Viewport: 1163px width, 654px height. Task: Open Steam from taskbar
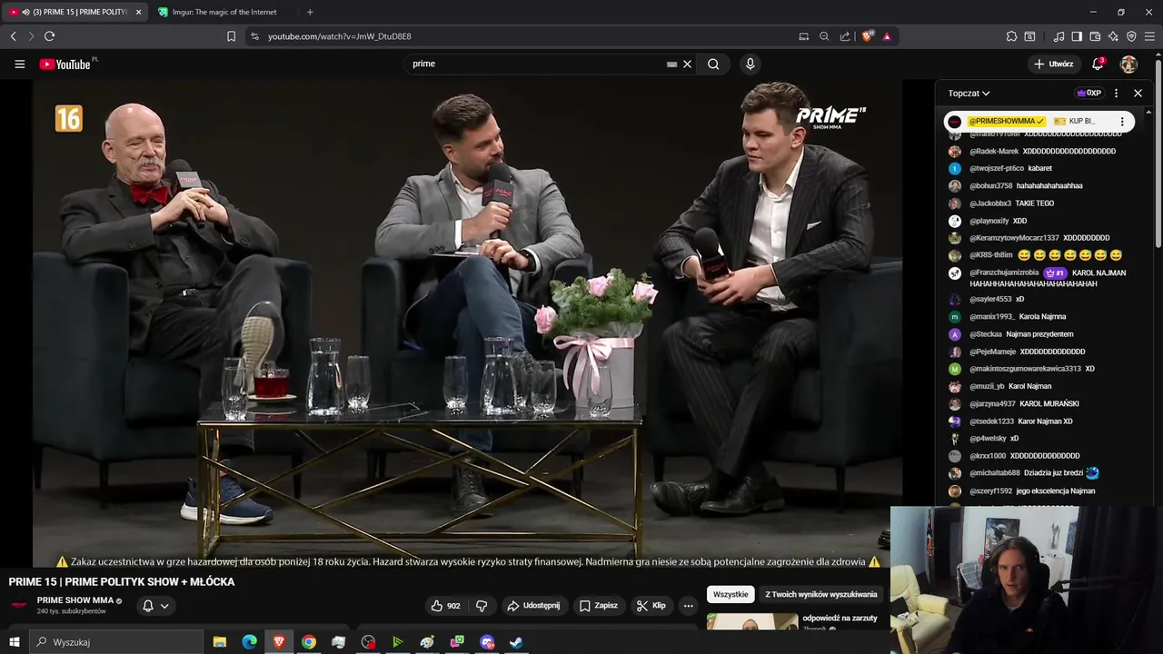[516, 642]
